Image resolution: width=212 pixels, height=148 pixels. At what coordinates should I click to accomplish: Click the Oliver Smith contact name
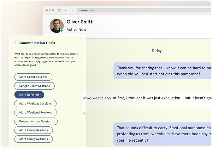point(80,22)
